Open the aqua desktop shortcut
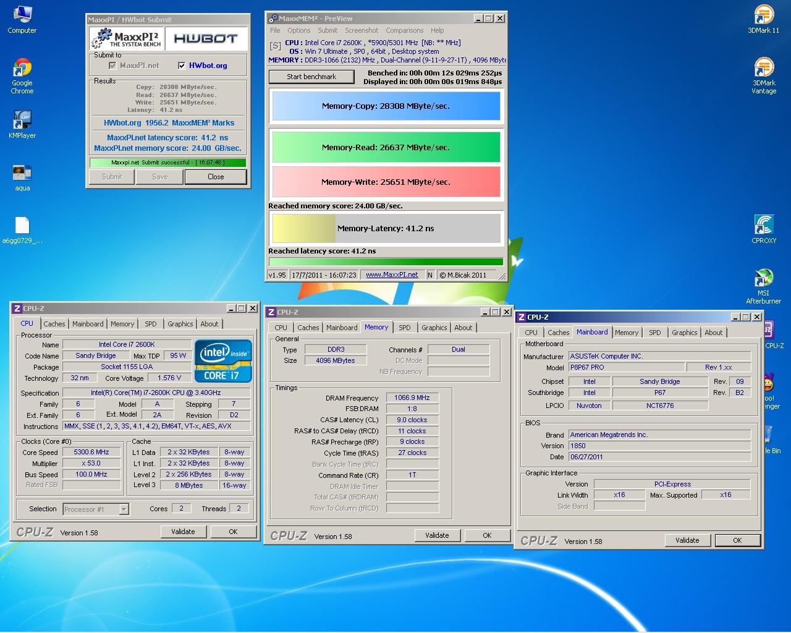 (x=22, y=177)
